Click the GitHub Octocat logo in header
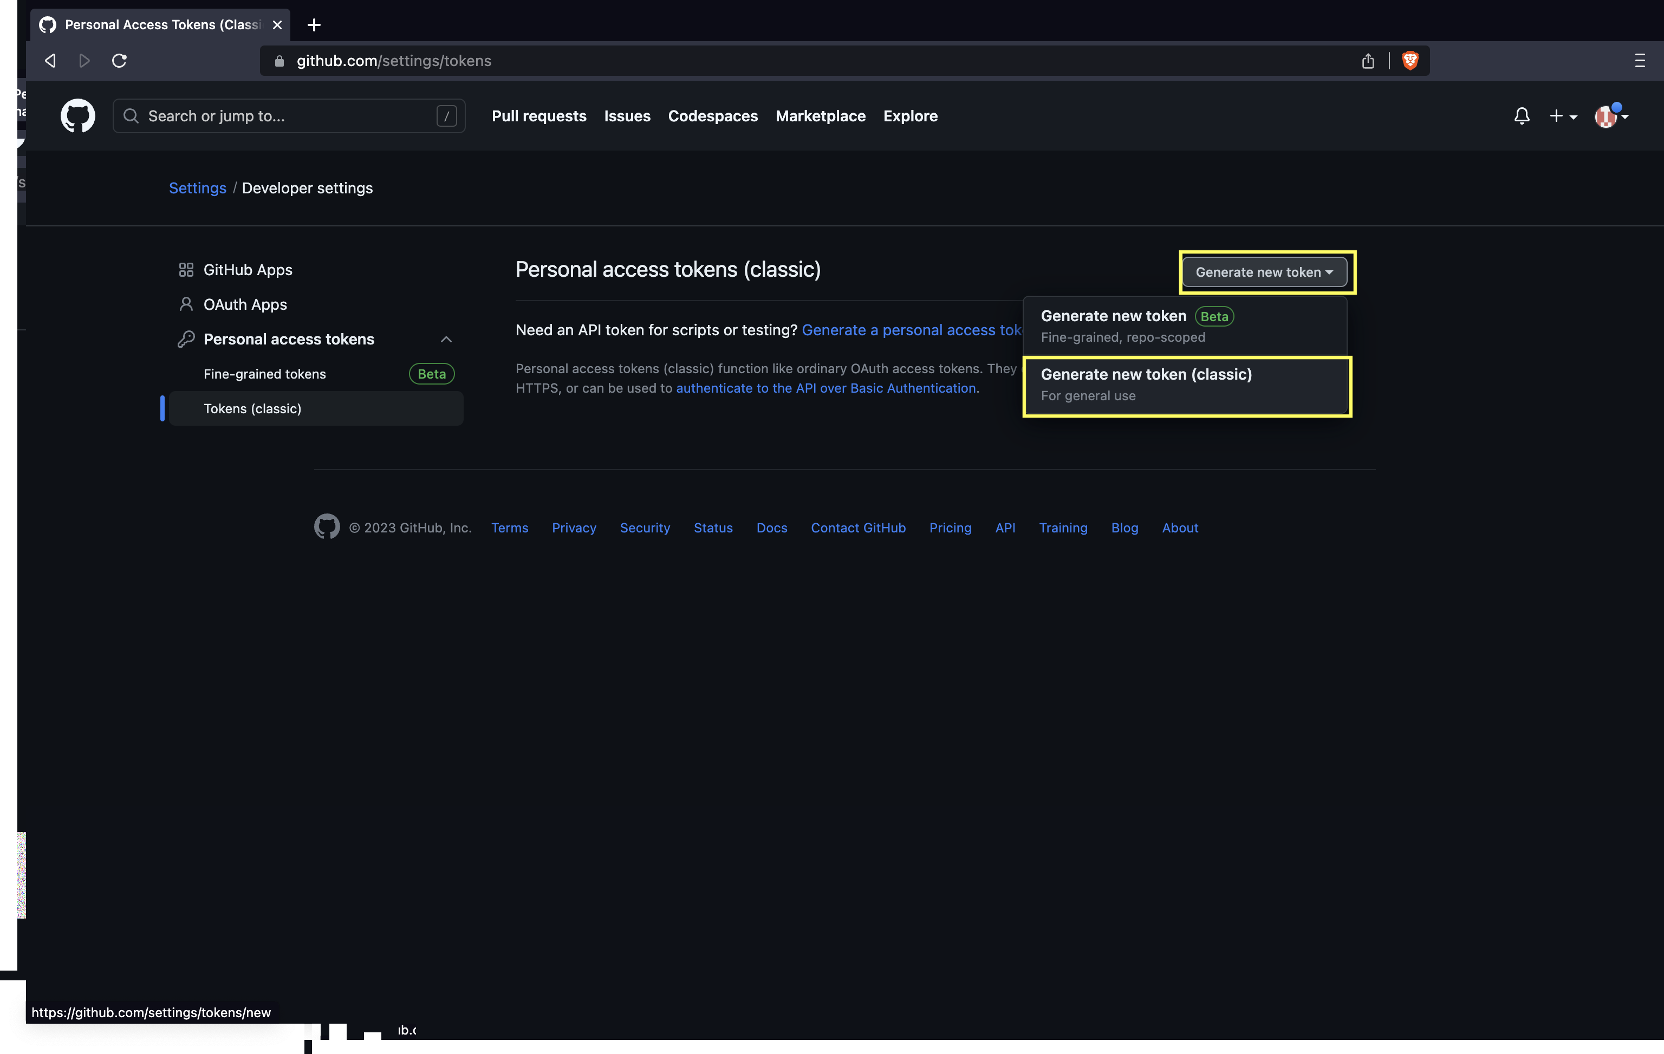The height and width of the screenshot is (1054, 1664). pyautogui.click(x=77, y=115)
